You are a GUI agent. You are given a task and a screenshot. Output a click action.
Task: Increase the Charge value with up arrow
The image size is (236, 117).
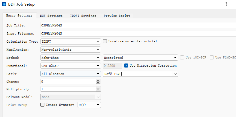98,81
